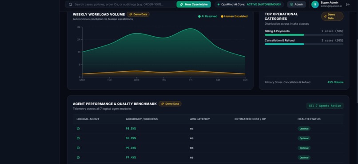
Task: Click the Health Status column header
Action: coord(309,119)
